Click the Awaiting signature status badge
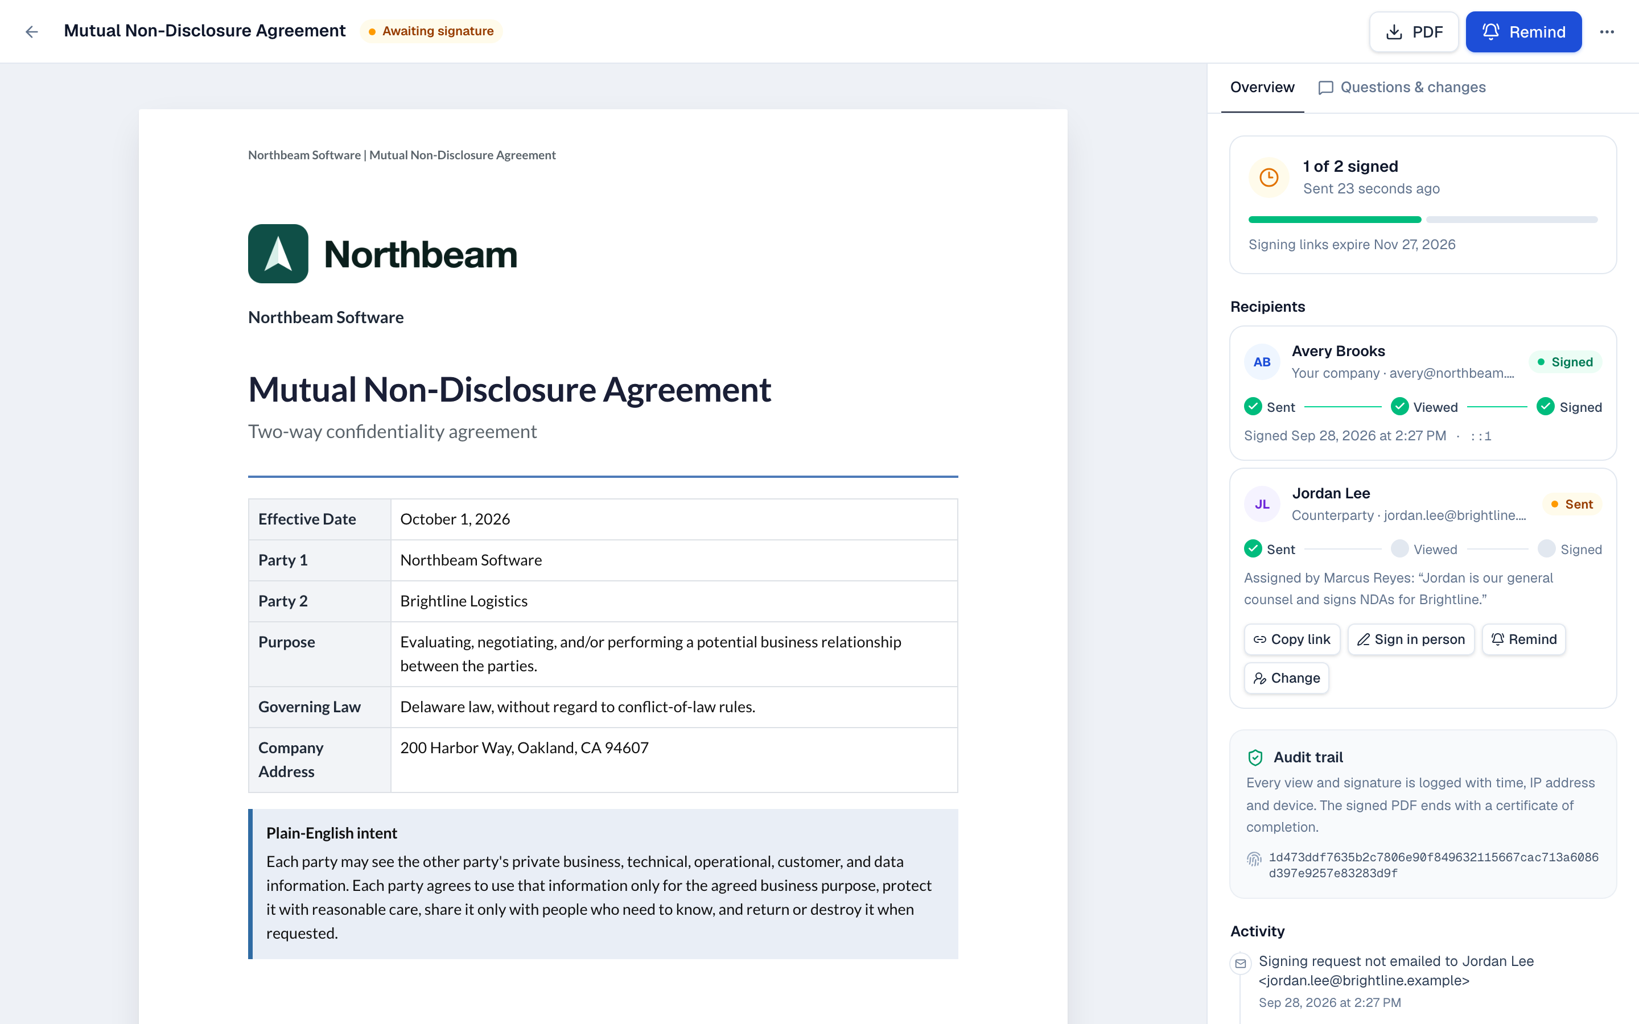 click(x=431, y=31)
